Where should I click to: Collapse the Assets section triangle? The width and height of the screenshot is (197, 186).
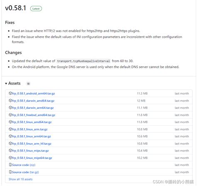click(6, 84)
